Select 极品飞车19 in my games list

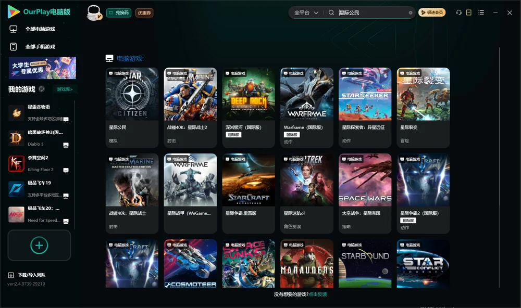tap(39, 189)
